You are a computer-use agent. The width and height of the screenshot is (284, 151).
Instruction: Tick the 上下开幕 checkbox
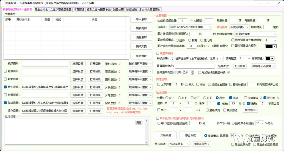tap(159, 84)
